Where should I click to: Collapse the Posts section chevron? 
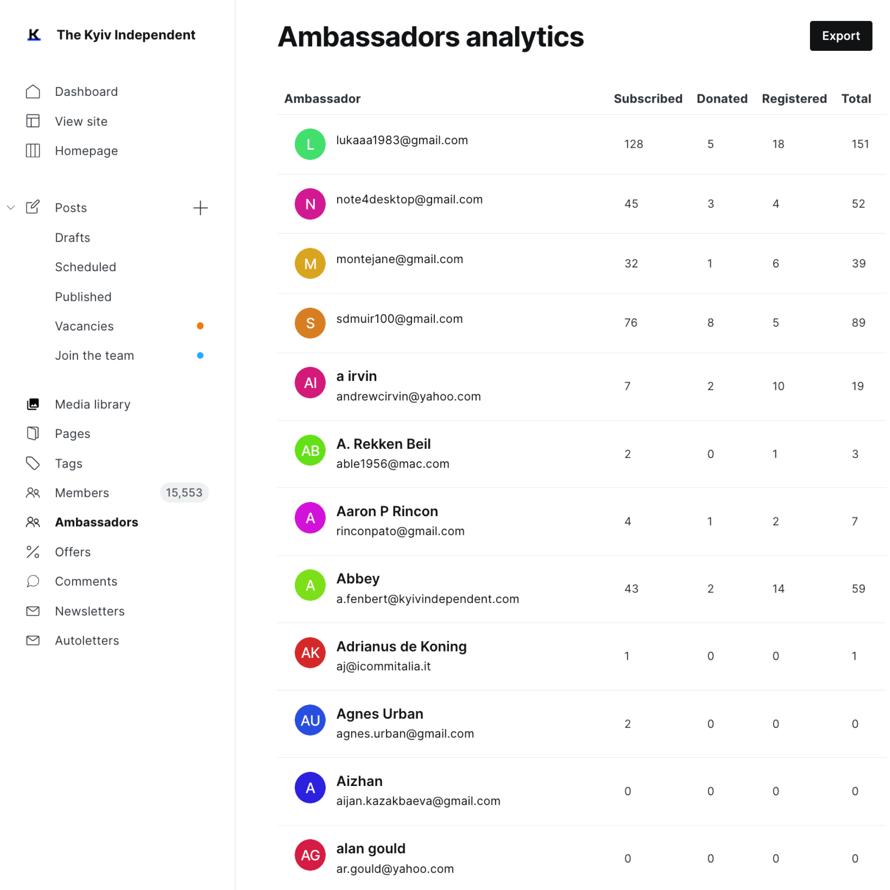(11, 208)
